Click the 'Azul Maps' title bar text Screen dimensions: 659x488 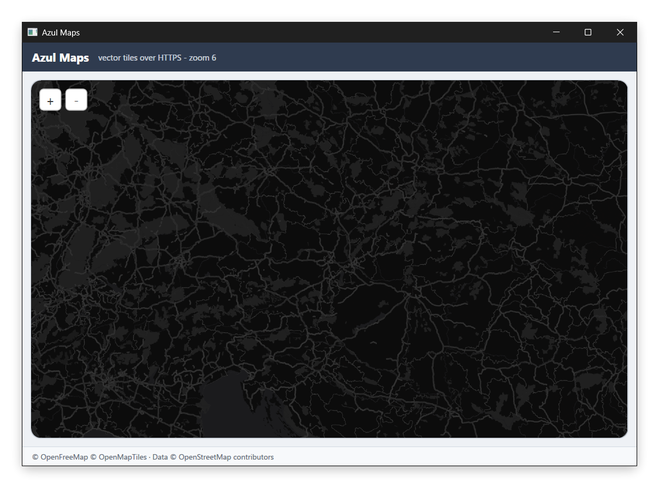(x=61, y=33)
